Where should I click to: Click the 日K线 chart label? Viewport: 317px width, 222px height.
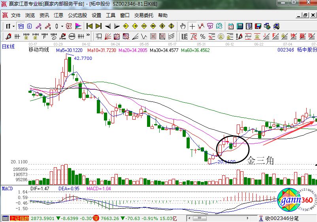[8, 46]
